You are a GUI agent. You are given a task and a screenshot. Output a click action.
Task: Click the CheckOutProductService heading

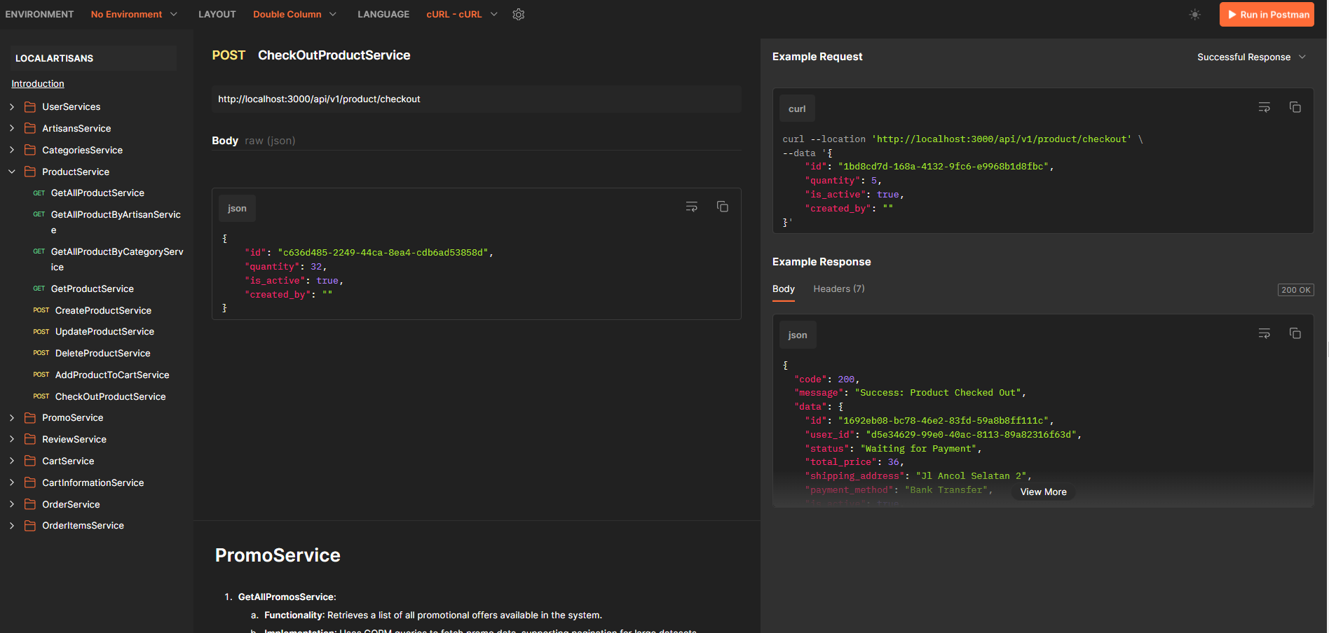[x=334, y=55]
